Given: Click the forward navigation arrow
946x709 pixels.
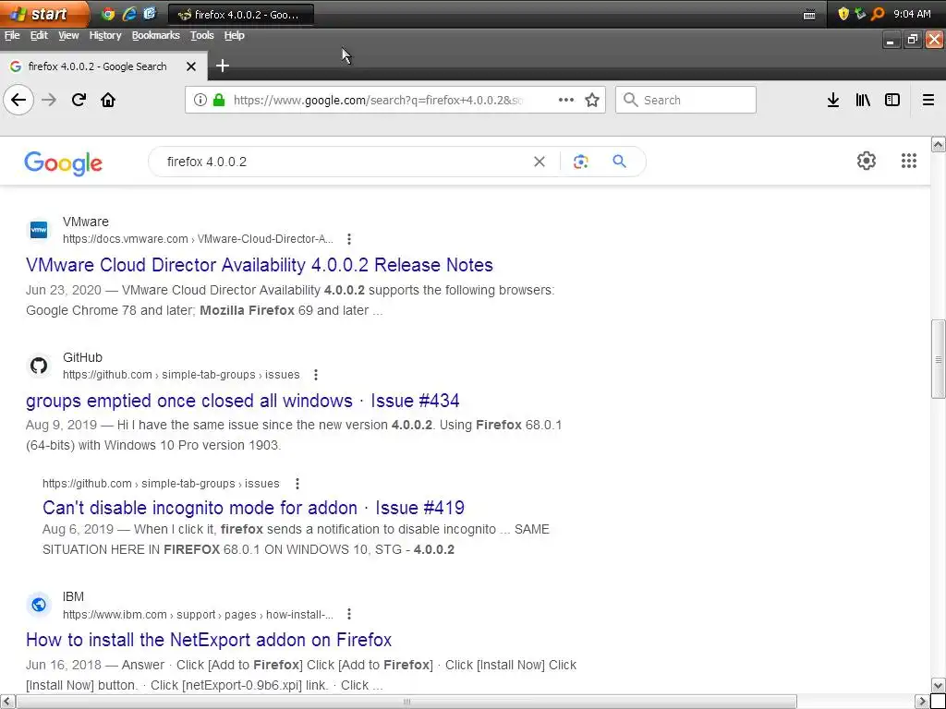Looking at the screenshot, I should [x=49, y=100].
